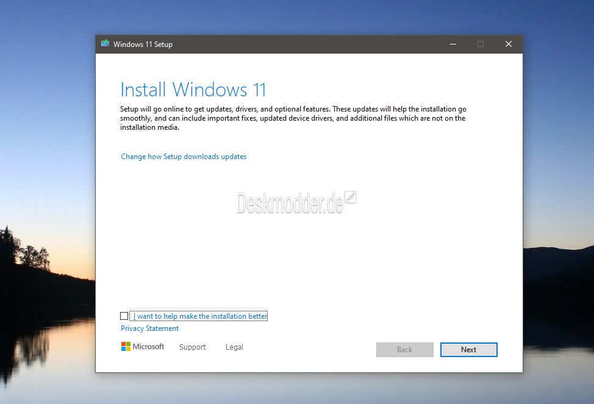Click the Windows 11 Setup title bar icon
Image resolution: width=594 pixels, height=404 pixels.
(x=105, y=43)
